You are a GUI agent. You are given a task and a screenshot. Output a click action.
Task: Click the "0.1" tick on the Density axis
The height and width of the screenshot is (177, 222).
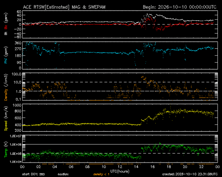(18, 99)
